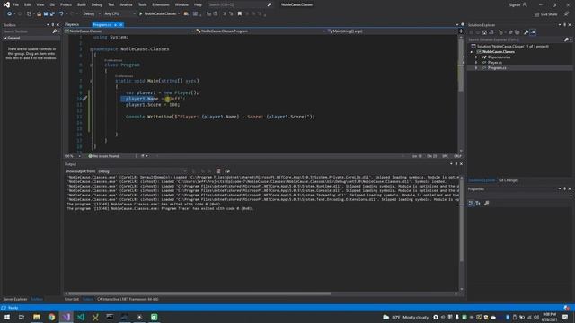The height and width of the screenshot is (323, 575).
Task: Open the NobleCause.Classes project navigation dropdown
Action: (129, 31)
